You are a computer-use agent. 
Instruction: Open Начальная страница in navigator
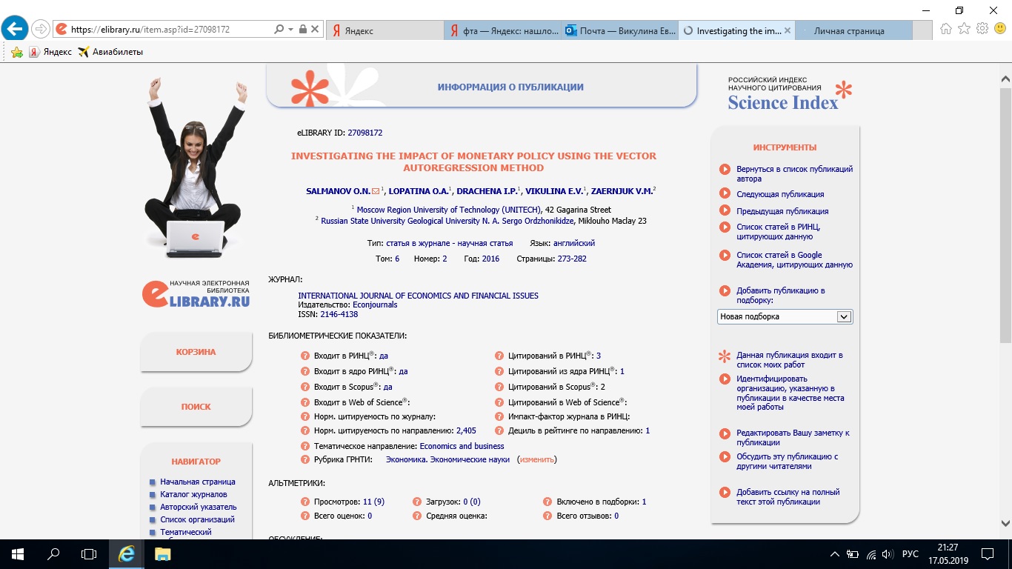pyautogui.click(x=198, y=482)
